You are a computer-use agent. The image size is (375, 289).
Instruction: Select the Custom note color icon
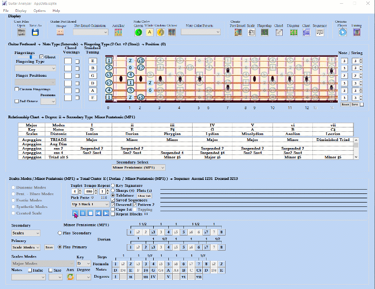tap(160, 32)
